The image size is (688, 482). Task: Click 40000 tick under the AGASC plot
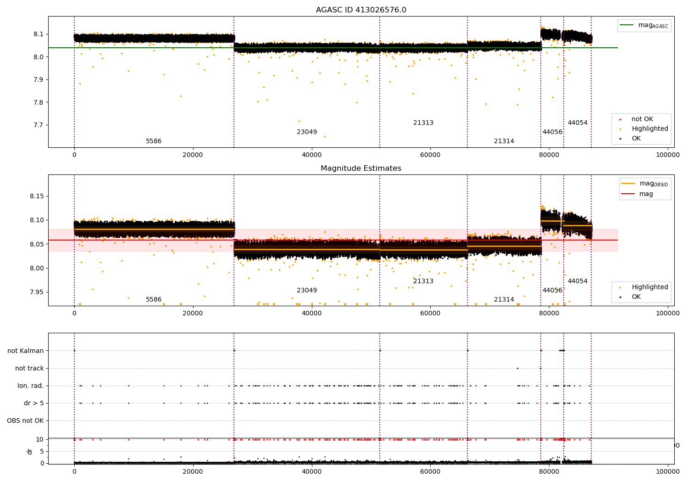[311, 155]
